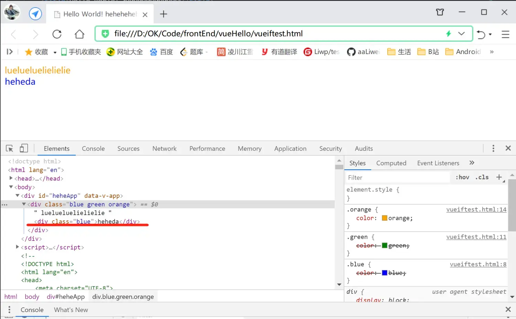Open the orange color swatch picker
Screen dimensions: 516x319
[x=385, y=218]
